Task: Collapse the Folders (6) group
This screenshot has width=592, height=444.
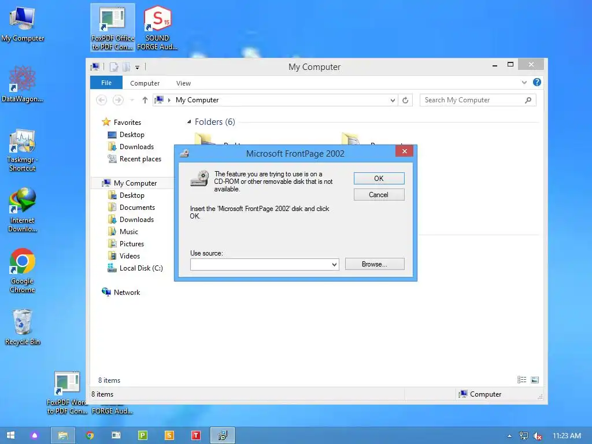Action: pyautogui.click(x=189, y=121)
